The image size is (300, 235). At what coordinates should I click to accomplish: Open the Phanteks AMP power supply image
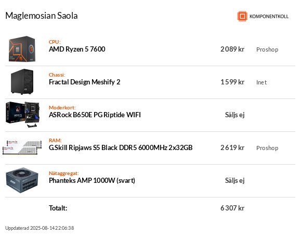(x=22, y=180)
